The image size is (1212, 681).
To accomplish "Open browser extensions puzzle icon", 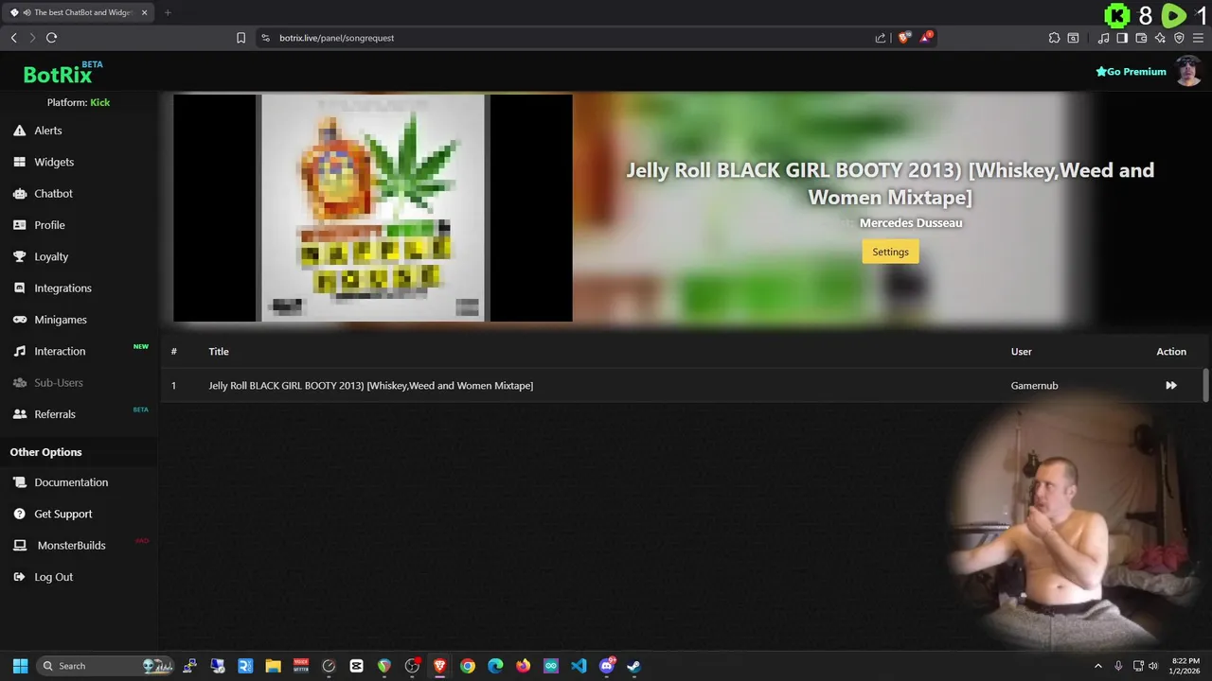I will (x=1054, y=38).
